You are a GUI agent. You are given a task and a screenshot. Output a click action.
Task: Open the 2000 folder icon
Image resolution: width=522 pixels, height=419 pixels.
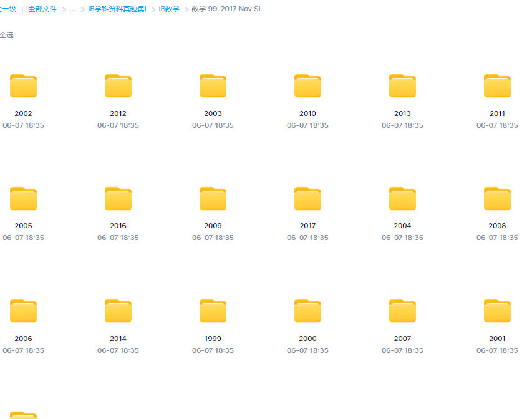(x=307, y=311)
